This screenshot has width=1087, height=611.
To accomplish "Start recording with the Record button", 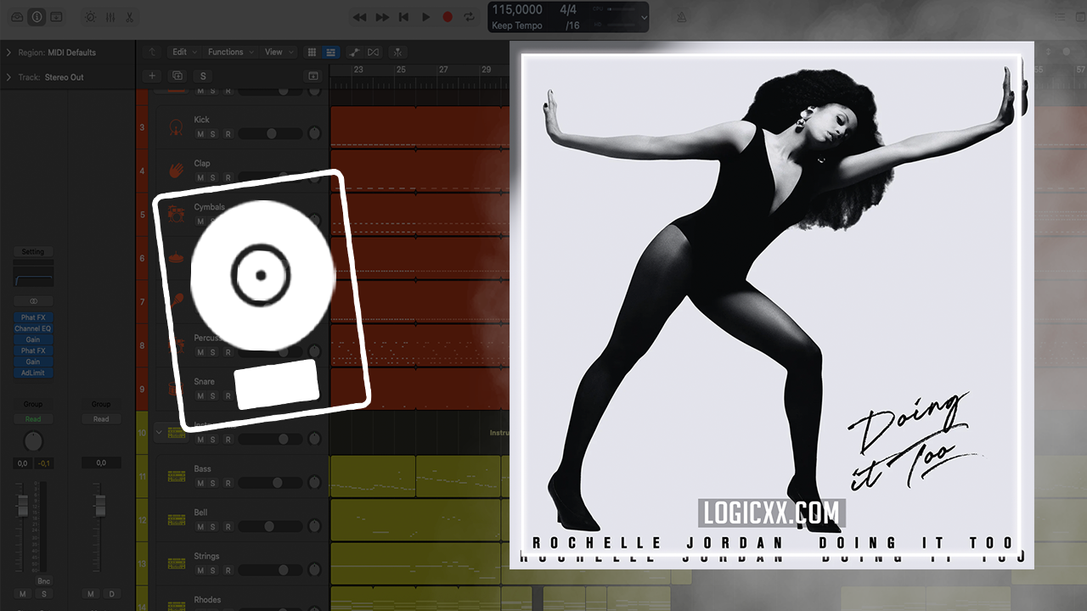I will tap(448, 17).
